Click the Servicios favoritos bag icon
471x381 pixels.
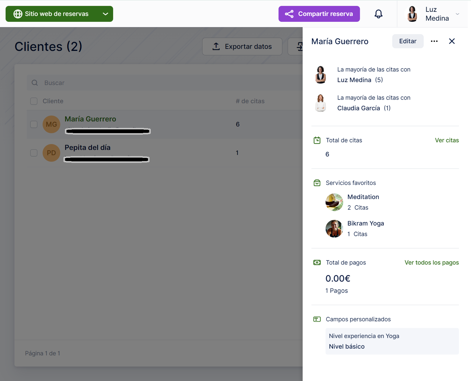[317, 183]
